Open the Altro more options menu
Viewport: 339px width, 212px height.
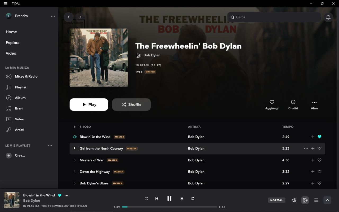(314, 105)
